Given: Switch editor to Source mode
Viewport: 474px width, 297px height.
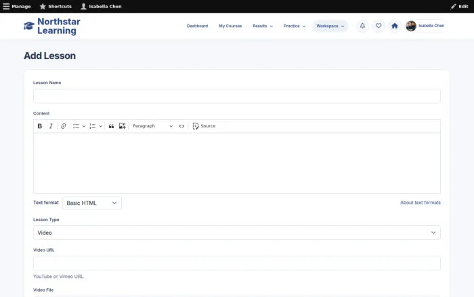Looking at the screenshot, I should 204,126.
